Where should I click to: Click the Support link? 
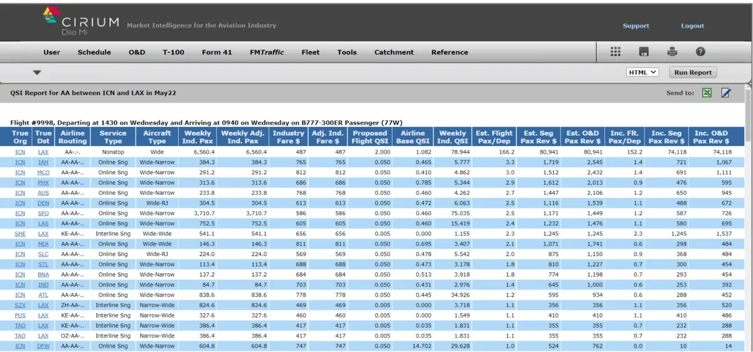[x=636, y=26]
